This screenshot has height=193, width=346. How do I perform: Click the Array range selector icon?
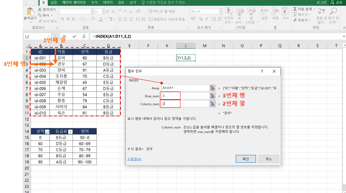point(212,88)
